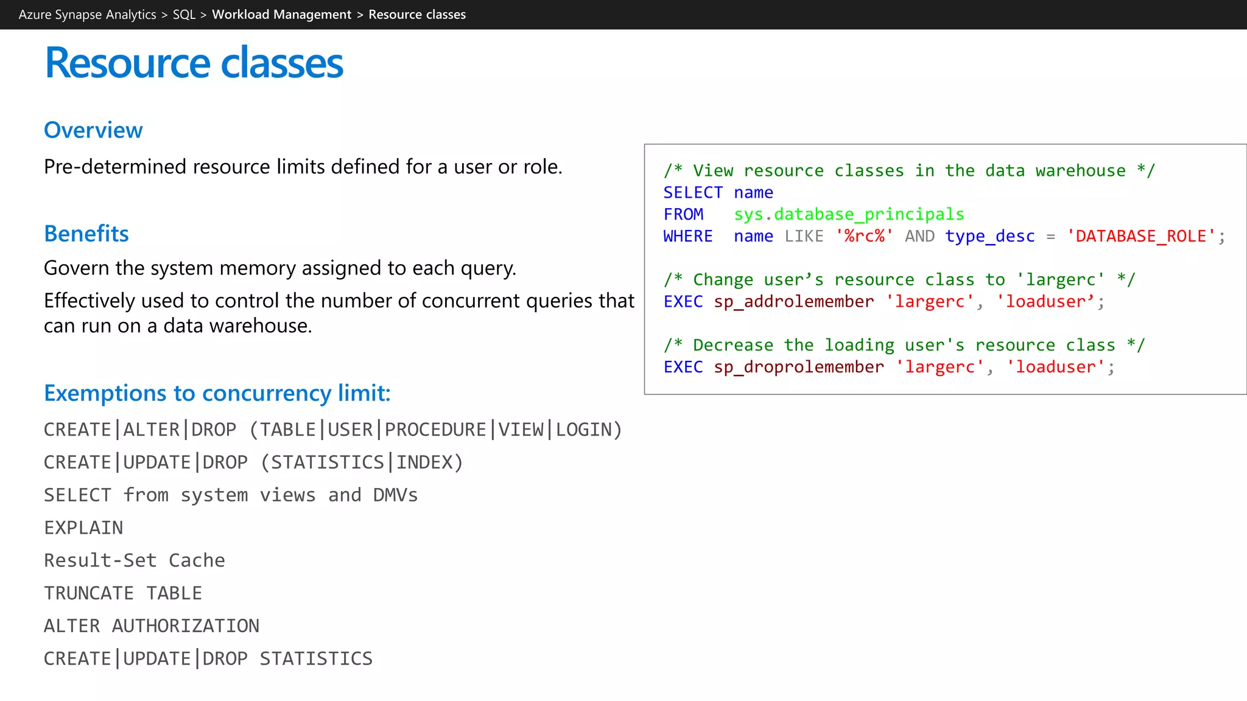Click the (STATISTICS|INDEX) exemption line
The height and width of the screenshot is (701, 1247).
[x=253, y=462]
